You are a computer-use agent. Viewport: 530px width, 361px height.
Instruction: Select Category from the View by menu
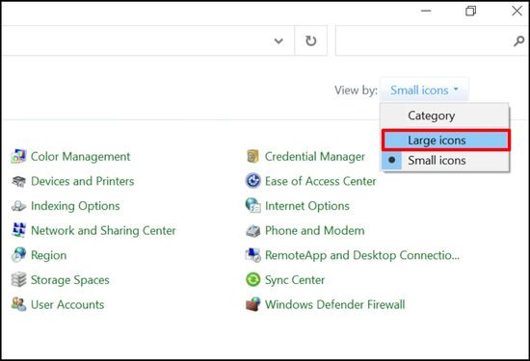(445, 116)
